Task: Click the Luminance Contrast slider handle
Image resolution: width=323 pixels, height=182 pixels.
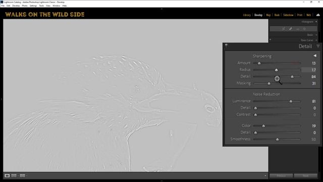Action: click(x=255, y=115)
